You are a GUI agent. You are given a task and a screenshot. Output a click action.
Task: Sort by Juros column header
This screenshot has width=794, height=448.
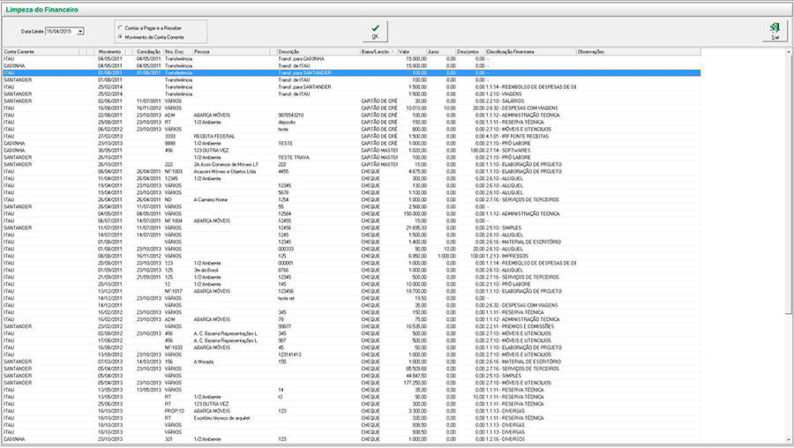click(x=441, y=52)
